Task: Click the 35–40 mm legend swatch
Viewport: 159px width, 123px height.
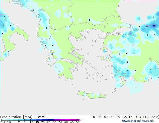Action: pos(62,120)
